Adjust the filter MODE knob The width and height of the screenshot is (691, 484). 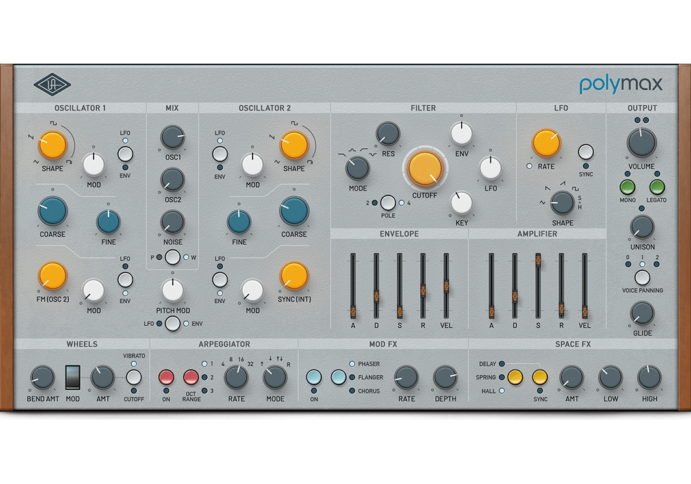pos(357,168)
